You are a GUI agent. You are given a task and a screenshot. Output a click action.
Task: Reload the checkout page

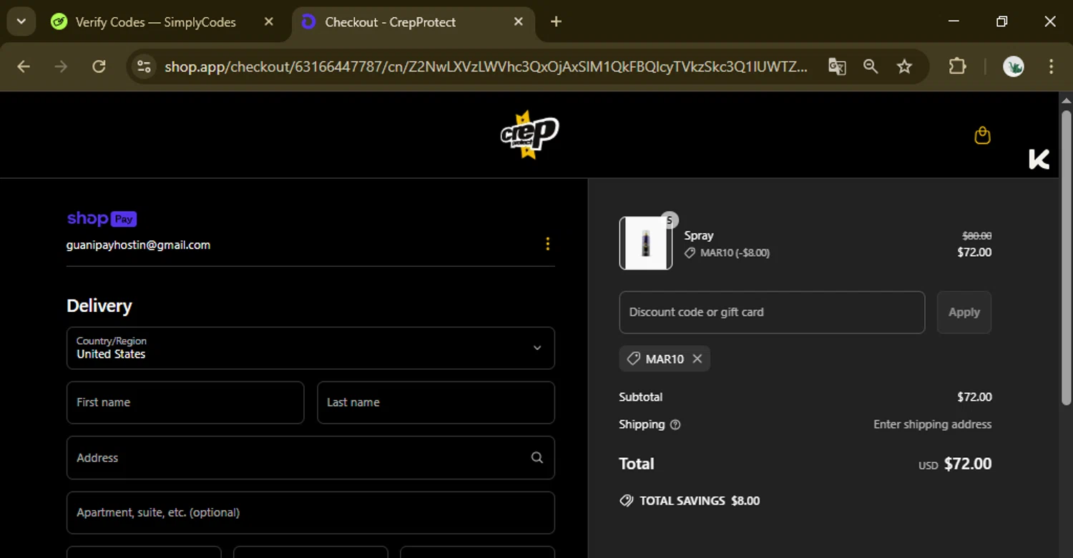pos(99,67)
